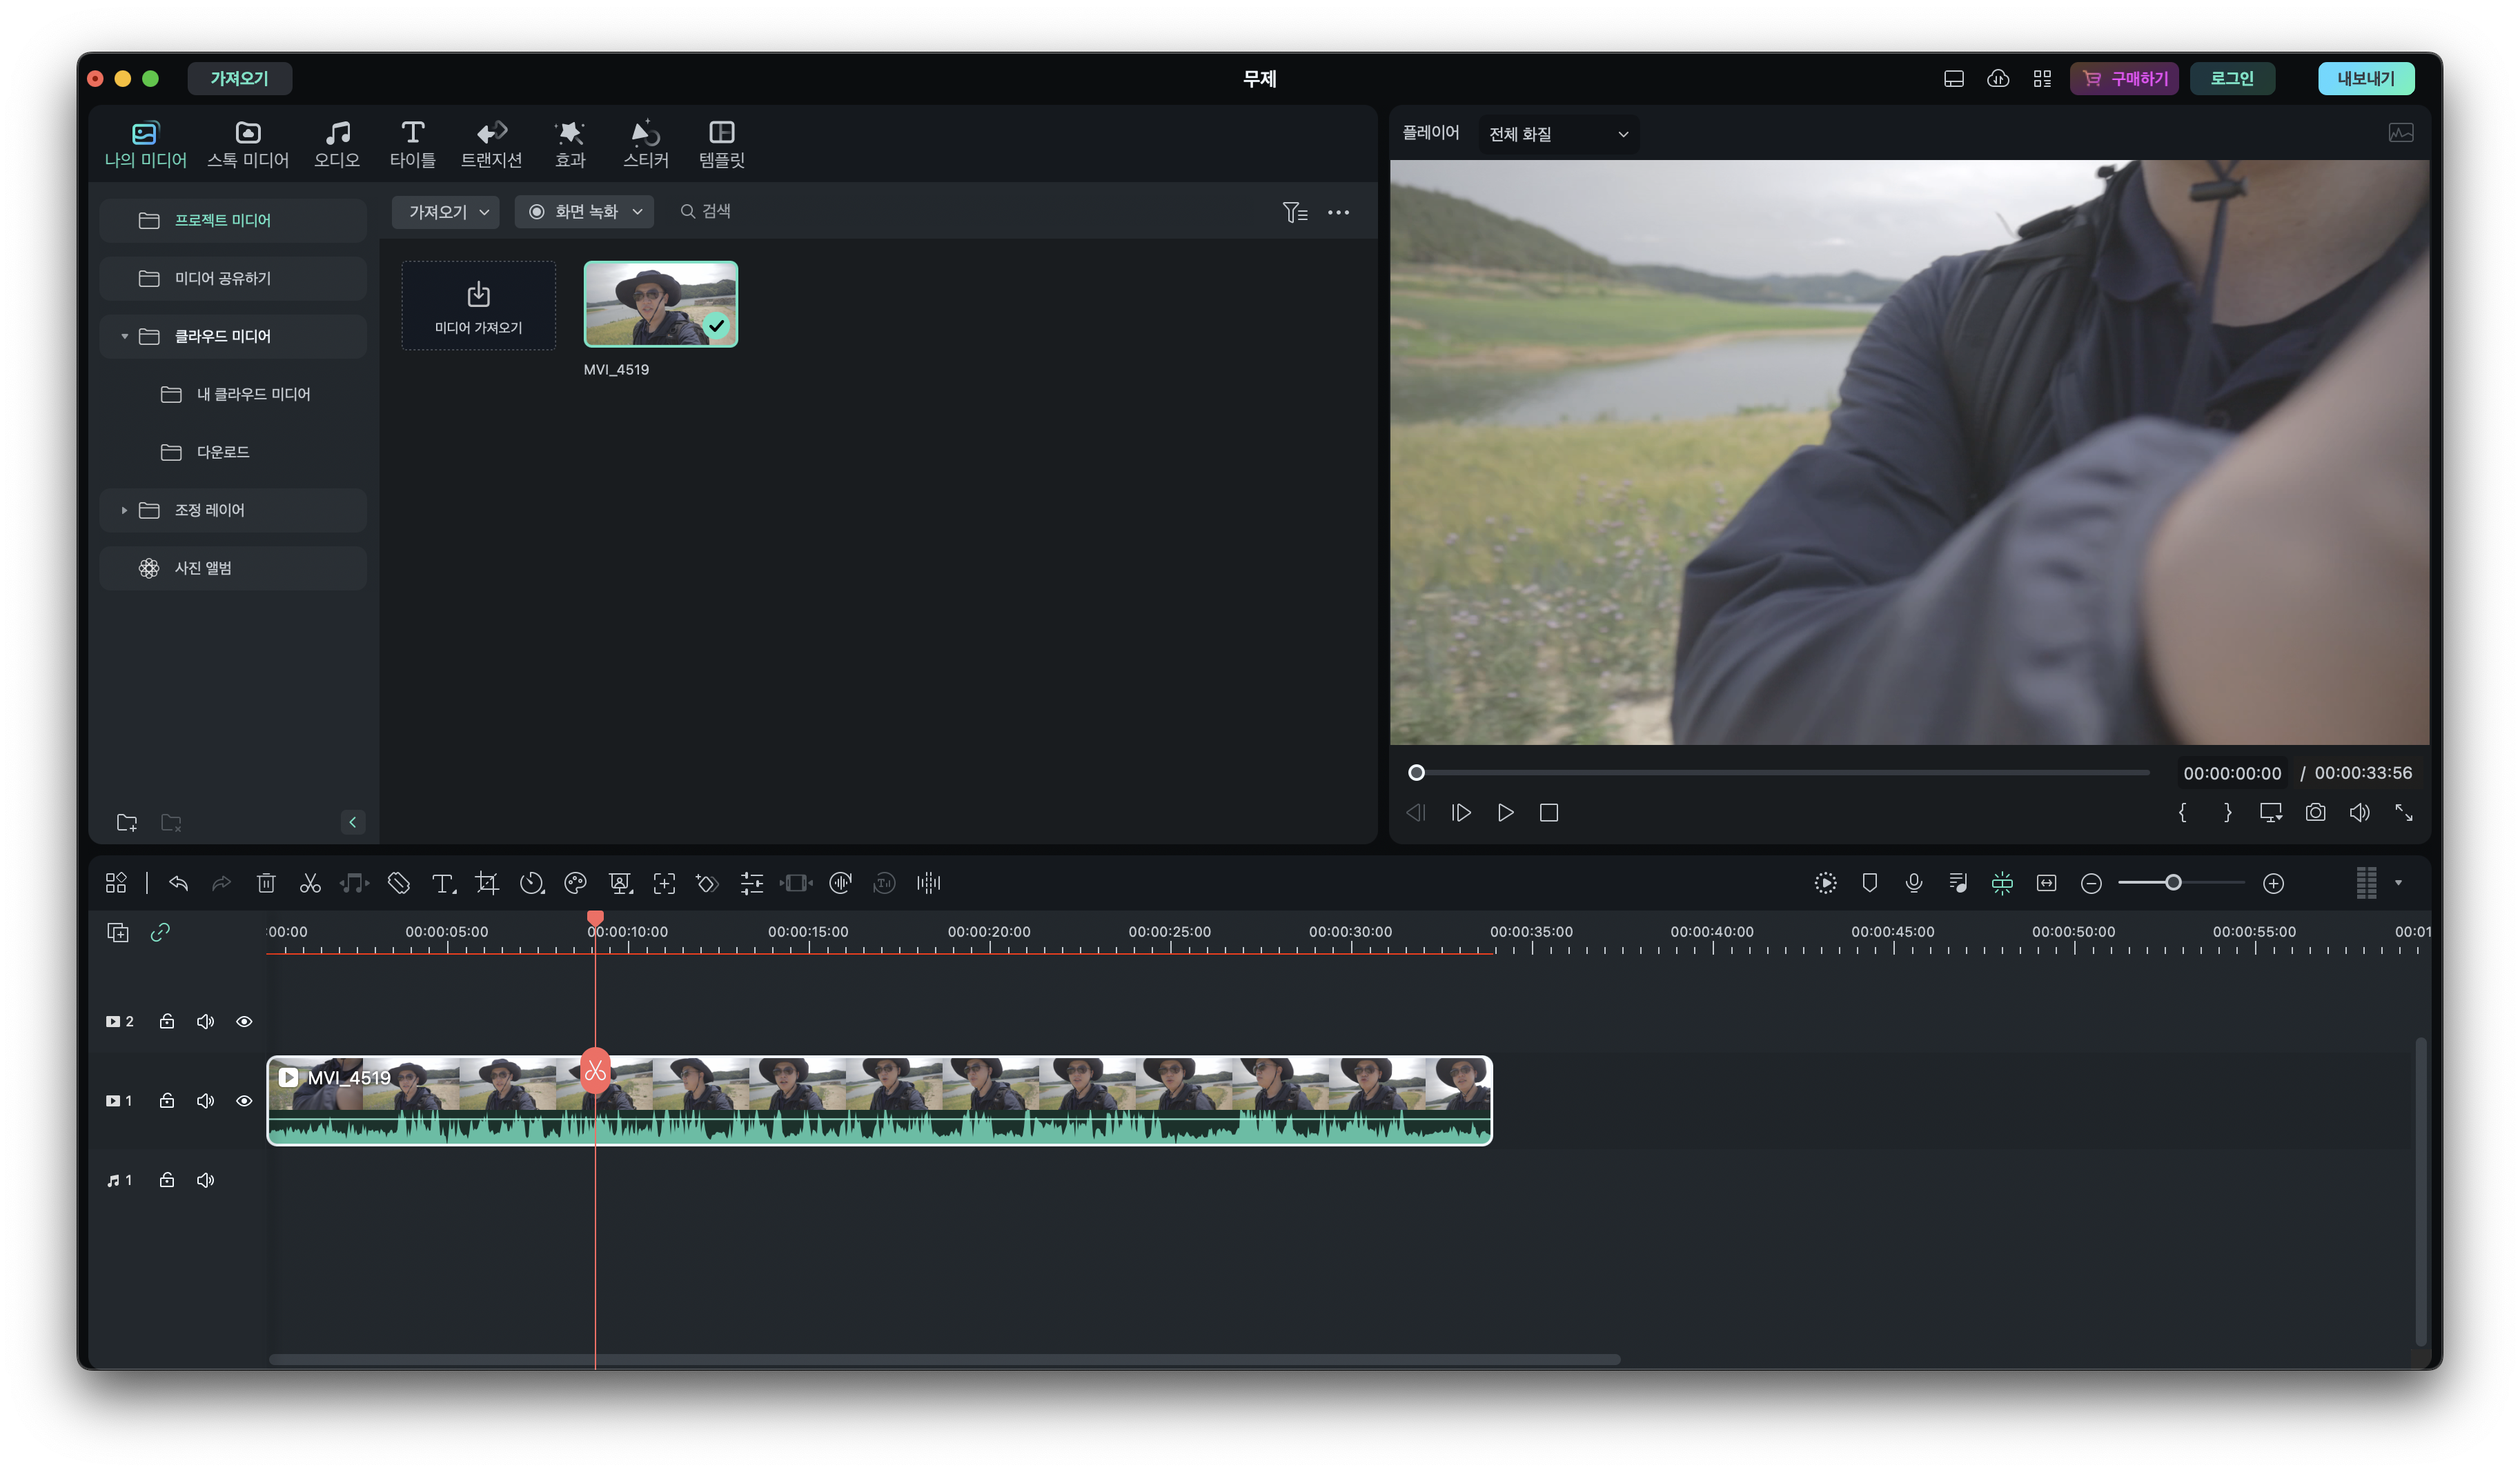This screenshot has width=2520, height=1472.
Task: Open the speed adjustment icon
Action: (531, 884)
